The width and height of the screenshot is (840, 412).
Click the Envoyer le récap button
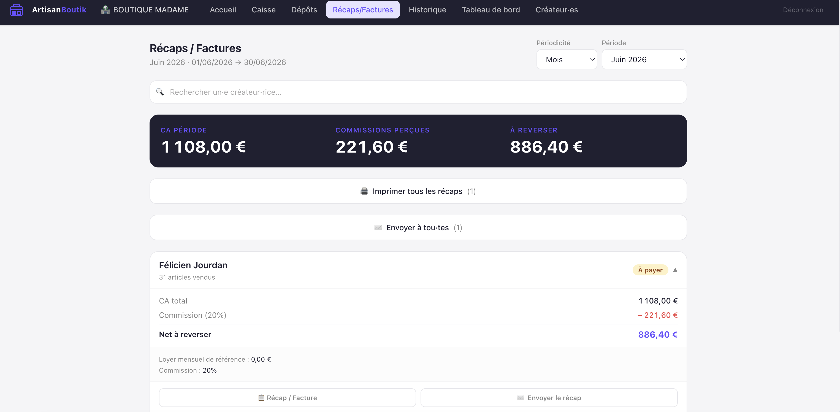click(549, 398)
